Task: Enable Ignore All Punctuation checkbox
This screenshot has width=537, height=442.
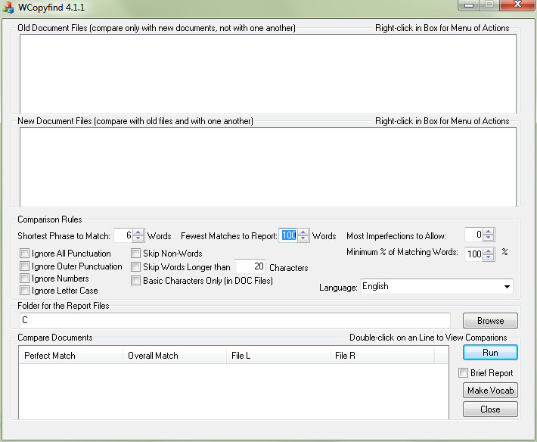Action: pos(25,254)
